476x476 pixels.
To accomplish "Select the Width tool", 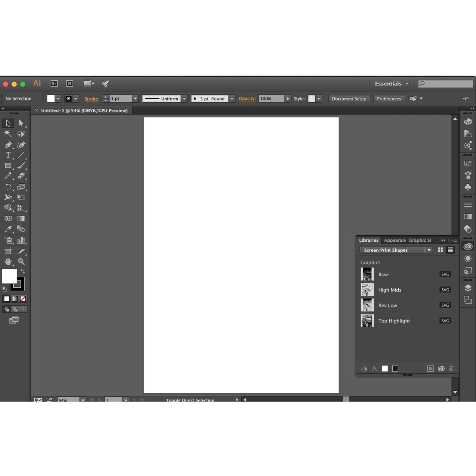I will point(8,197).
